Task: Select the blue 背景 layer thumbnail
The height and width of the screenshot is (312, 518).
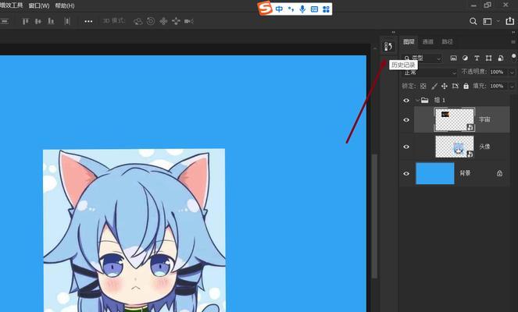Action: [434, 173]
